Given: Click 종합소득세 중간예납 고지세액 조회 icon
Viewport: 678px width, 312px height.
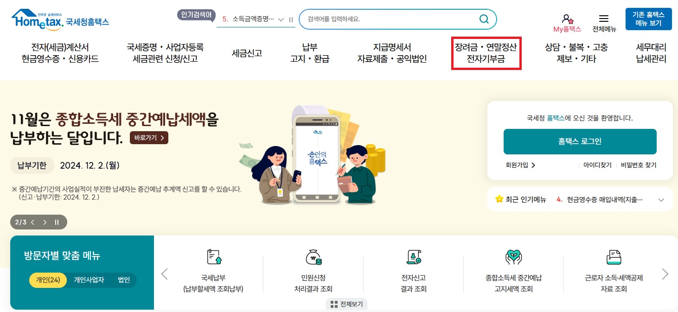Looking at the screenshot, I should point(513,257).
